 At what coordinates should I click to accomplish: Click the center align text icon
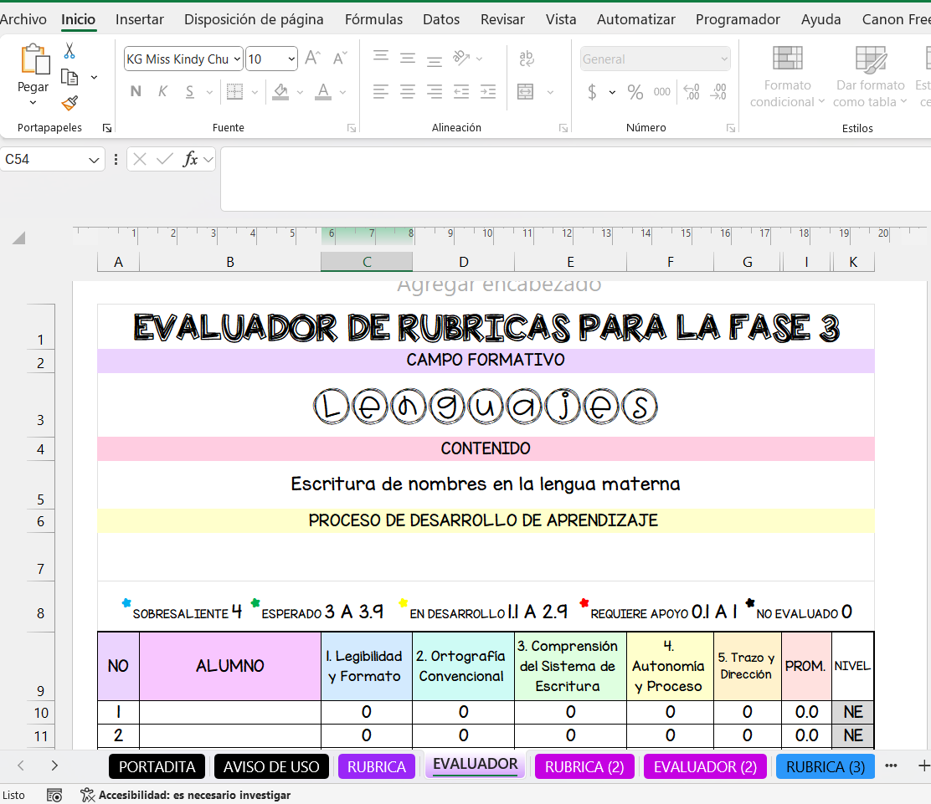click(x=408, y=92)
